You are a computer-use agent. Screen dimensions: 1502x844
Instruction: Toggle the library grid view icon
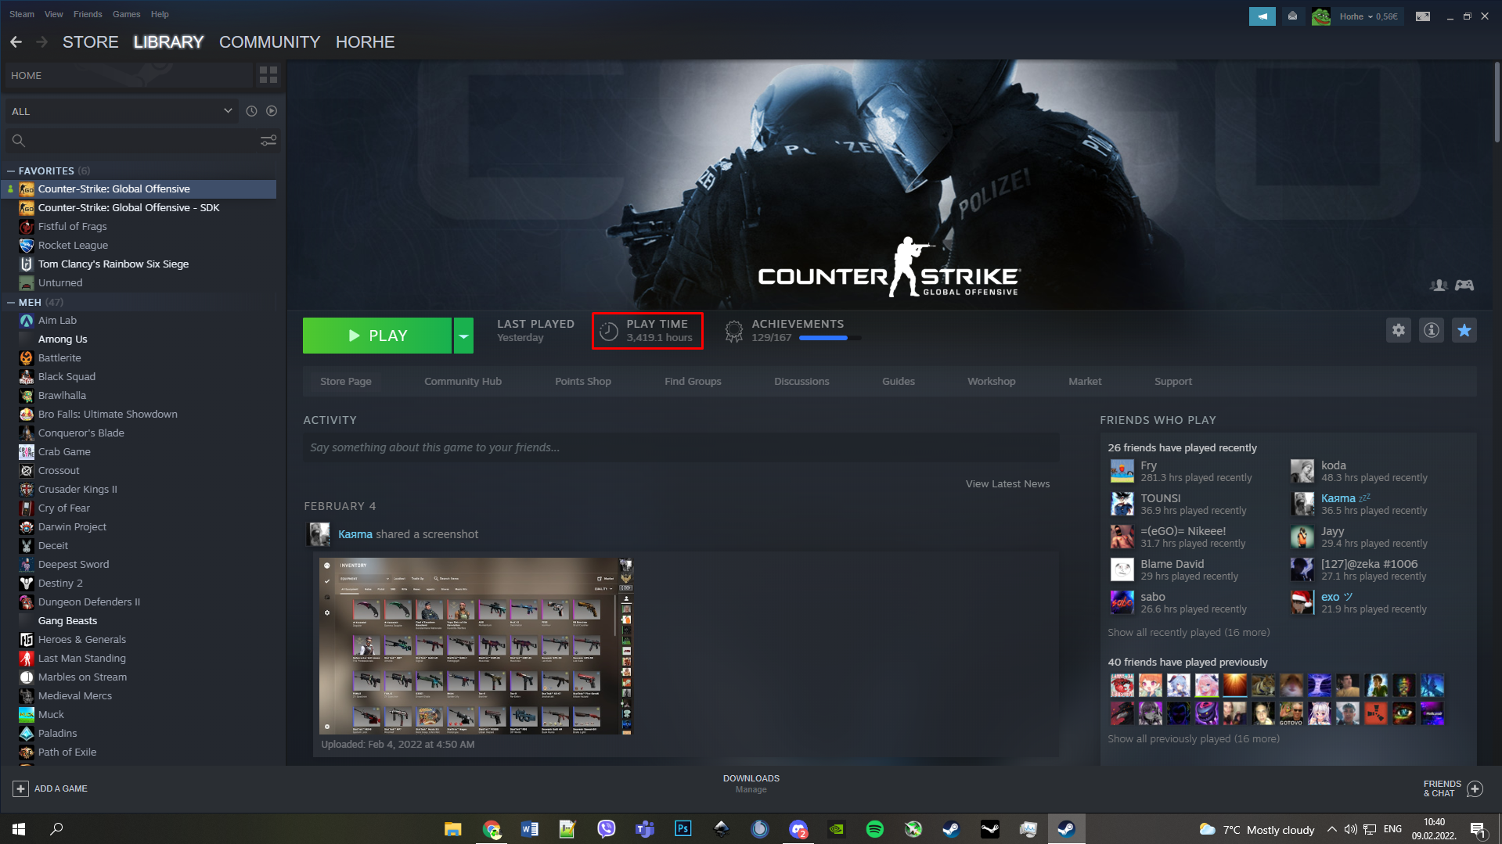[268, 75]
